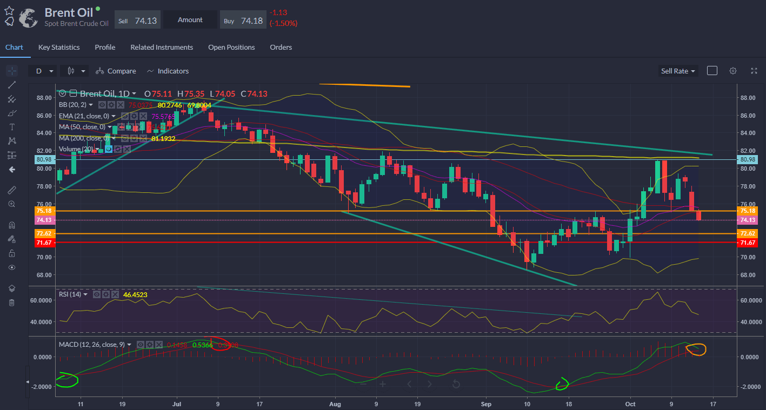Open the Profile tab
This screenshot has width=766, height=410.
click(105, 48)
